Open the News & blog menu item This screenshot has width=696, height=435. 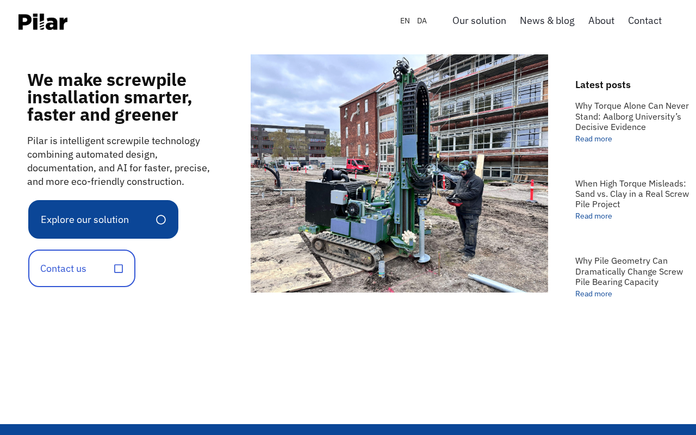[x=547, y=21]
